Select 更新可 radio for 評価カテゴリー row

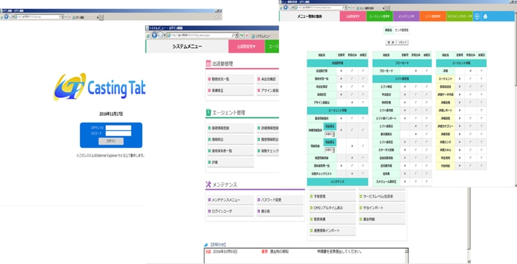click(x=459, y=126)
